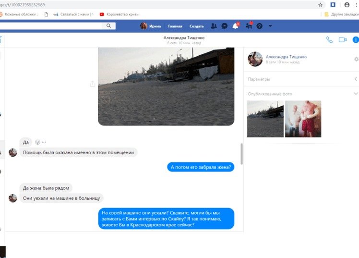The width and height of the screenshot is (359, 258).
Task: Open the Messenger icon in Facebook bar
Action: (224, 26)
